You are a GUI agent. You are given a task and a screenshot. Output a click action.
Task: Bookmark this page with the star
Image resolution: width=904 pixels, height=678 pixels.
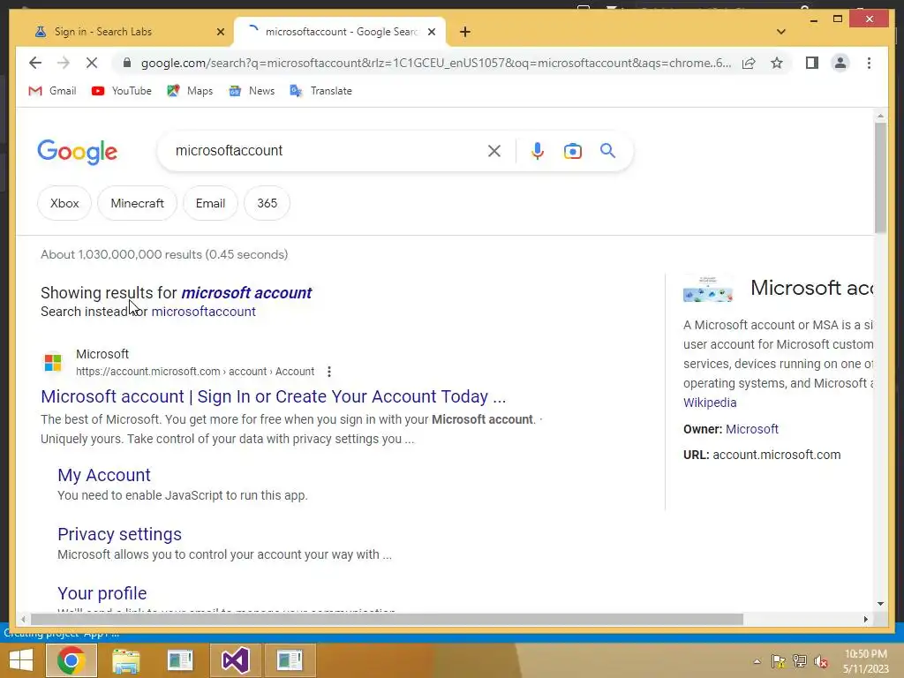coord(777,63)
